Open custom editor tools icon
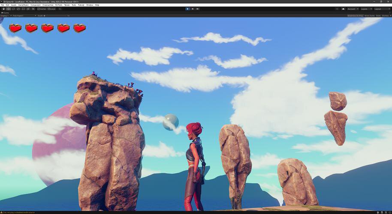This screenshot has width=392, height=214. point(33,9)
